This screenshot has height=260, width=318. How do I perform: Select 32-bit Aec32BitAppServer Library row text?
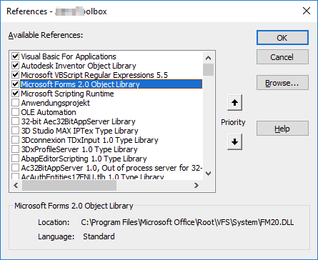coord(78,121)
